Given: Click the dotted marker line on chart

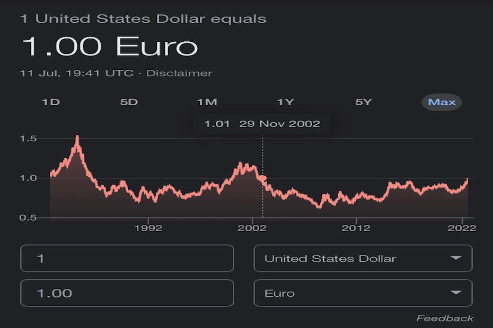Looking at the screenshot, I should [263, 175].
